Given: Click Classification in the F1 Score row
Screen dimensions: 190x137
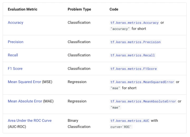Looking at the screenshot, I should point(79,69).
